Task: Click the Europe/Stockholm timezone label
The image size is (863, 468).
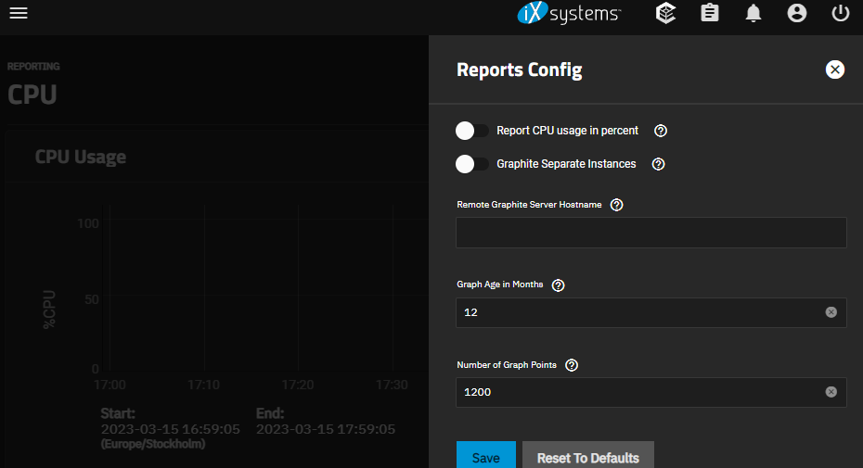Action: (x=153, y=444)
